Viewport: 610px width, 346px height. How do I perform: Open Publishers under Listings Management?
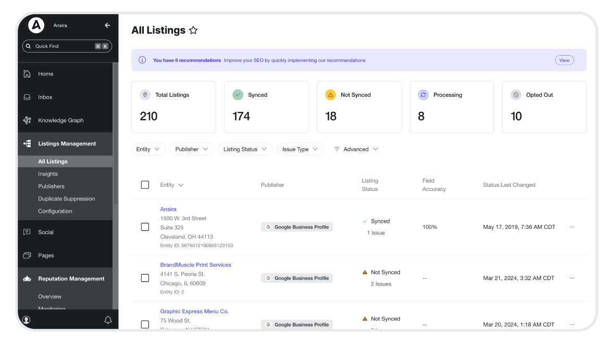pyautogui.click(x=52, y=186)
